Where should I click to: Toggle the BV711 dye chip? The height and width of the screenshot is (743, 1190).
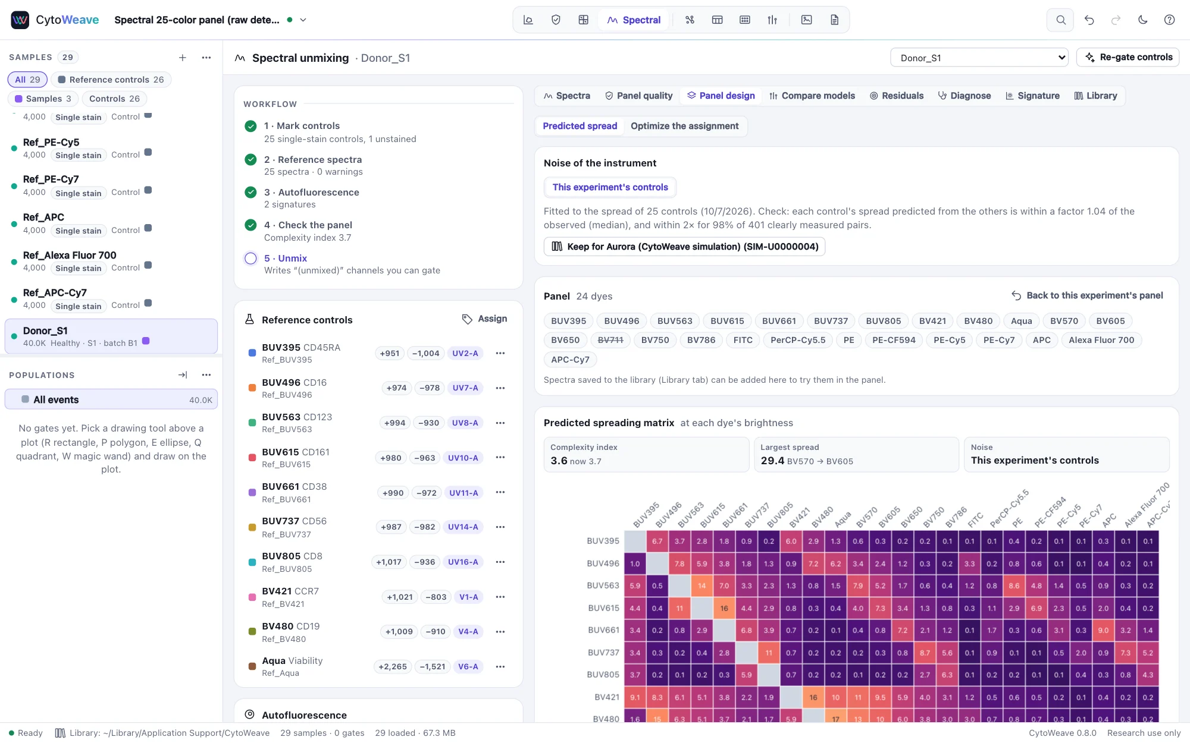point(610,340)
